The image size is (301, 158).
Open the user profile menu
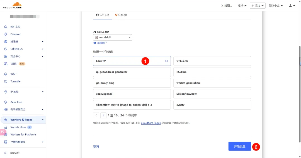click(292, 6)
